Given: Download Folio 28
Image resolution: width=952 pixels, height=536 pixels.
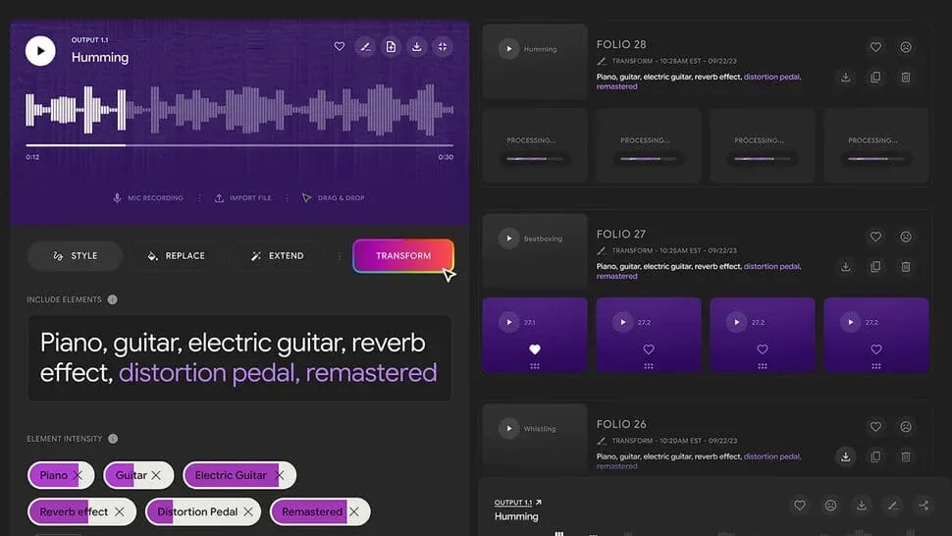Looking at the screenshot, I should [x=845, y=78].
